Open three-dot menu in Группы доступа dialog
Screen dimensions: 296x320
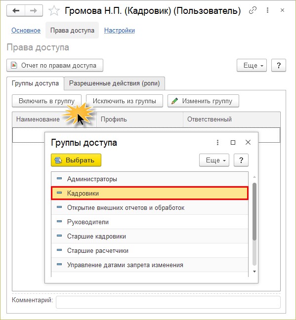click(217, 142)
